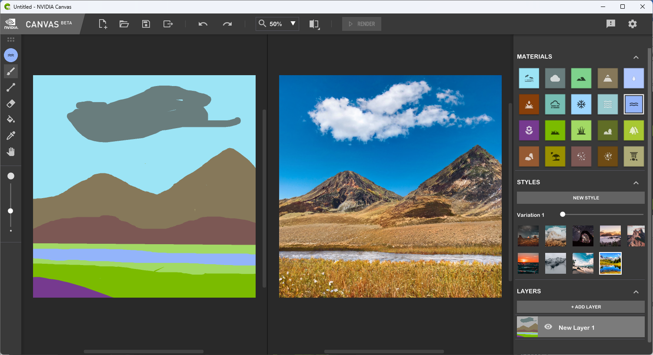The image size is (653, 355).
Task: Toggle the split view layout button
Action: pyautogui.click(x=314, y=24)
